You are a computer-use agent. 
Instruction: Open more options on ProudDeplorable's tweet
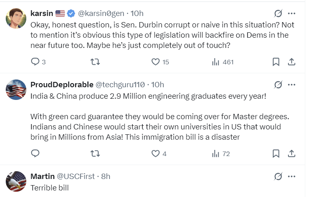click(292, 85)
